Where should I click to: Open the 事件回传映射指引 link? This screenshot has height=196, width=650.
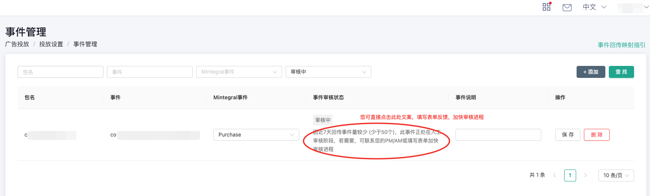click(x=622, y=45)
